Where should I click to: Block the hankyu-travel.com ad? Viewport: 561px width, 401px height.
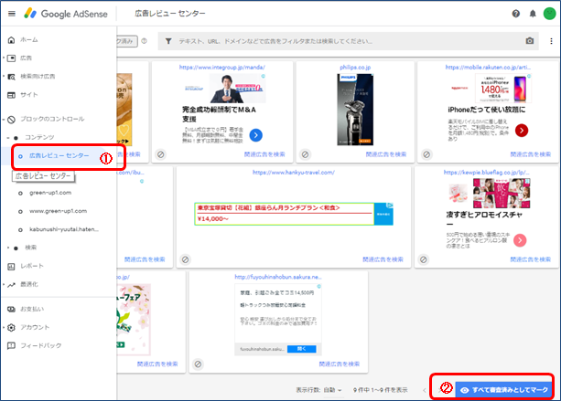[185, 259]
